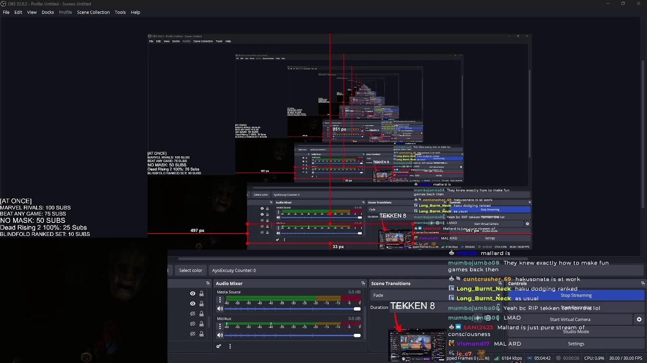This screenshot has width=647, height=363.
Task: Click the Mic/Aux volume slider handle
Action: pyautogui.click(x=357, y=335)
